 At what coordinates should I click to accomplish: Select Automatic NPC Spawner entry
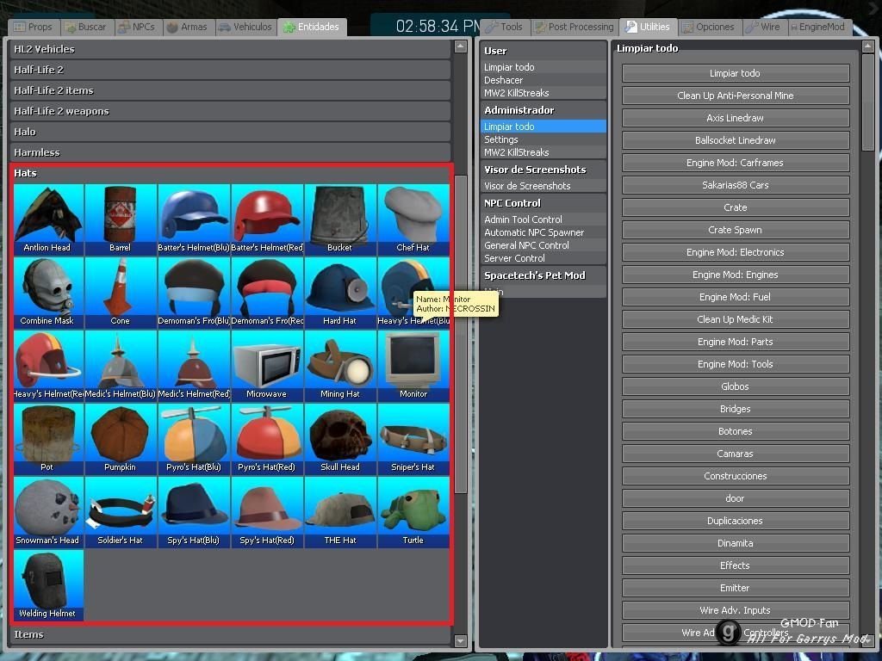(543, 232)
